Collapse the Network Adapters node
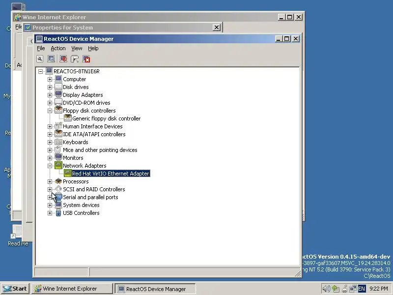This screenshot has width=393, height=295. coord(50,166)
